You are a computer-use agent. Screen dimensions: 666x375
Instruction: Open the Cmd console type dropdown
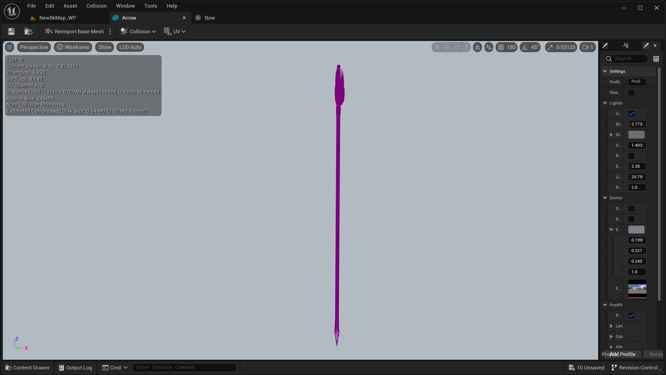(x=115, y=367)
